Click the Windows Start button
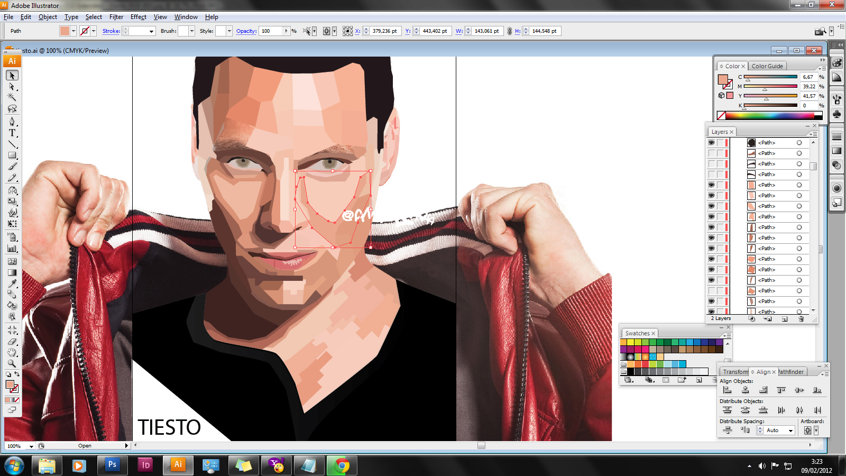Viewport: 846px width, 476px height. tap(14, 465)
